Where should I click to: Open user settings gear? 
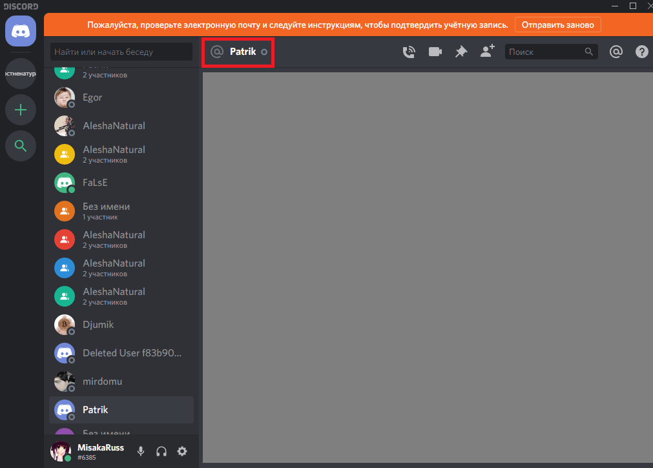click(x=182, y=452)
